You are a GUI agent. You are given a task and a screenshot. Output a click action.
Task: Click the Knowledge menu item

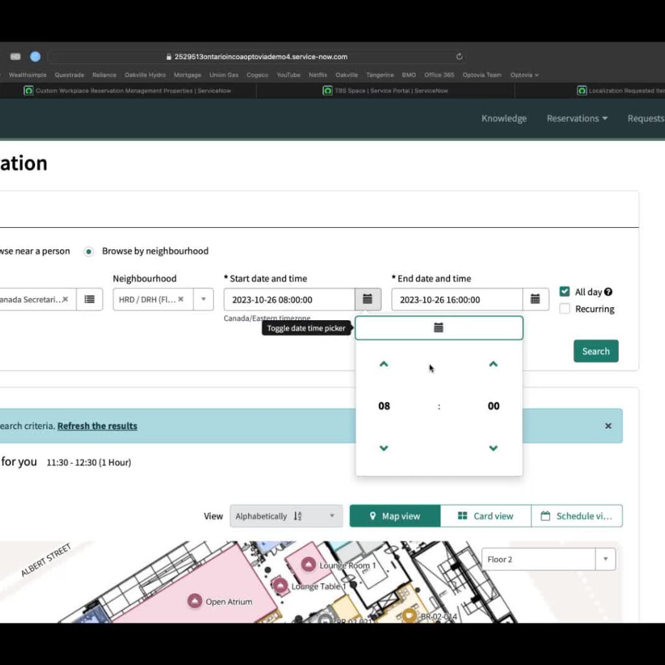(504, 118)
